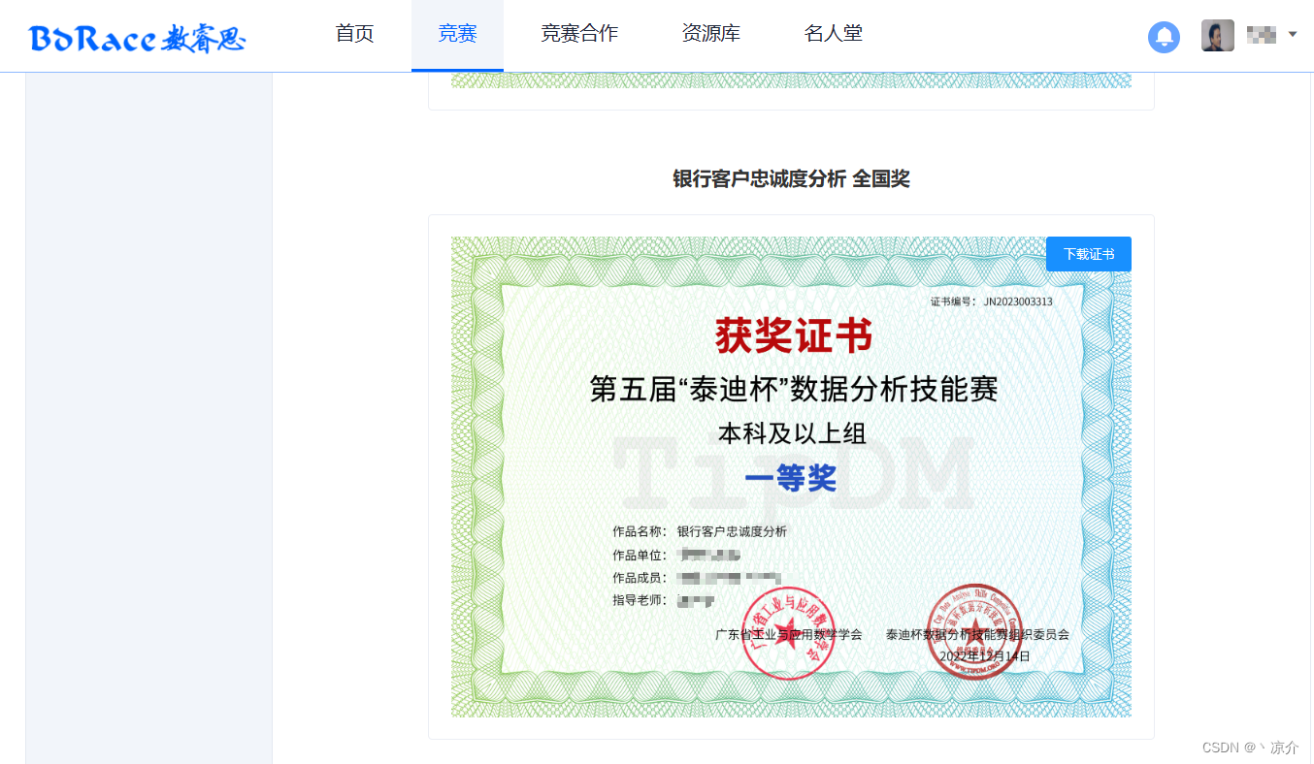Click certificate number JN2023003313
This screenshot has width=1314, height=764.
pos(1018,302)
